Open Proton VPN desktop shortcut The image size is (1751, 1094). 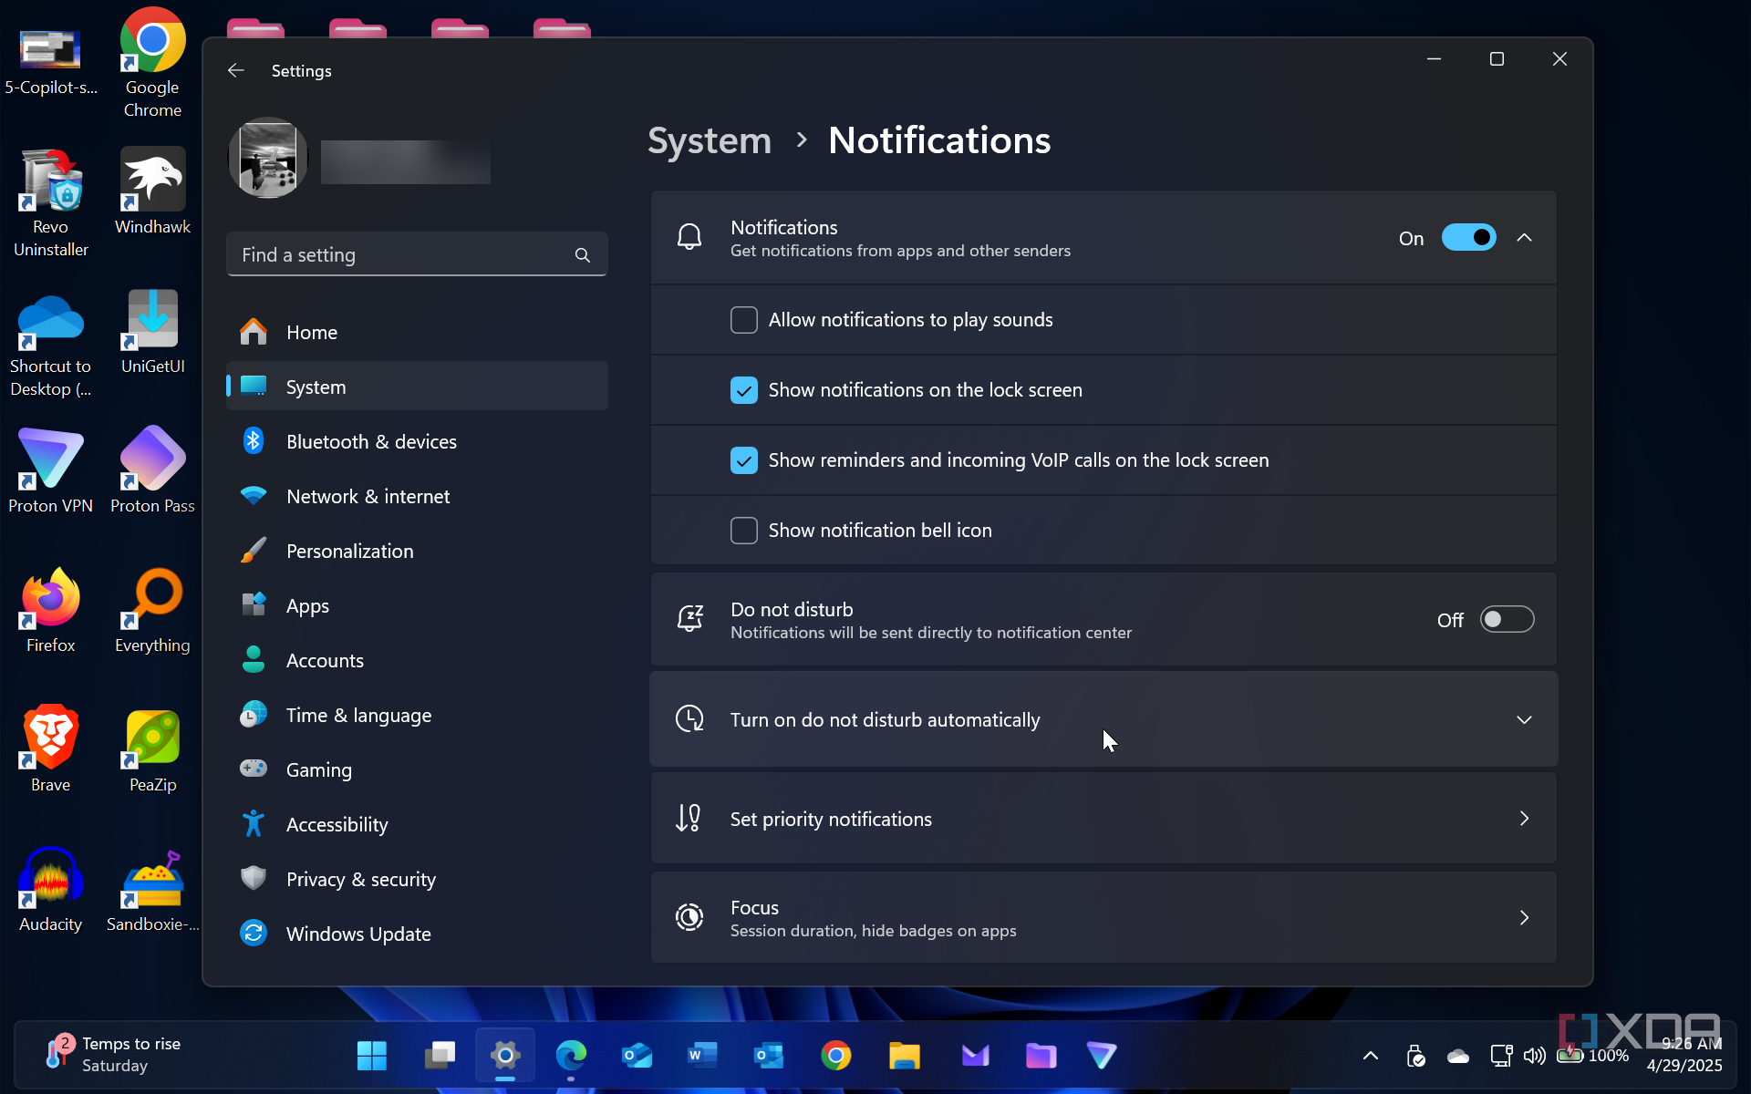pyautogui.click(x=50, y=471)
